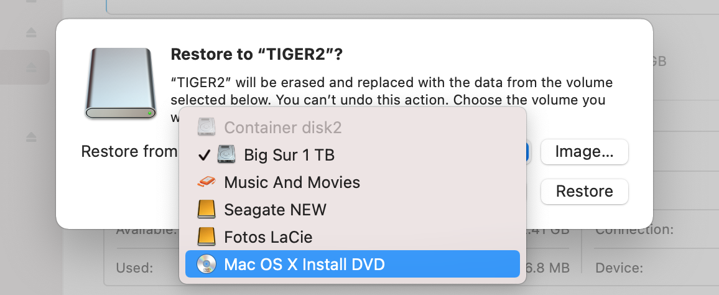The height and width of the screenshot is (295, 719).
Task: Click the "Restore from" label
Action: tap(129, 151)
